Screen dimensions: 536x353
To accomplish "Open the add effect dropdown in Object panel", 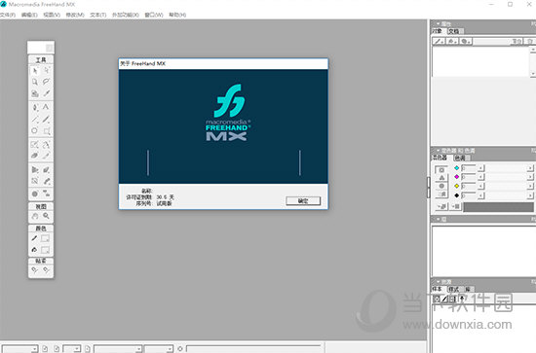I will coord(465,41).
